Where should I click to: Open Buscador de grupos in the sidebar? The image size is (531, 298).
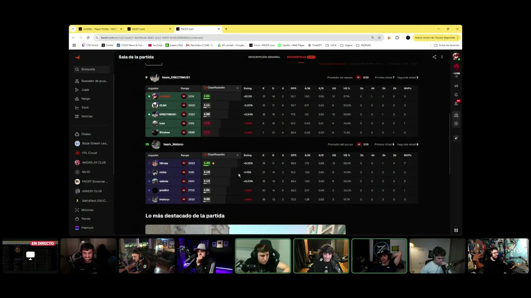click(x=91, y=81)
